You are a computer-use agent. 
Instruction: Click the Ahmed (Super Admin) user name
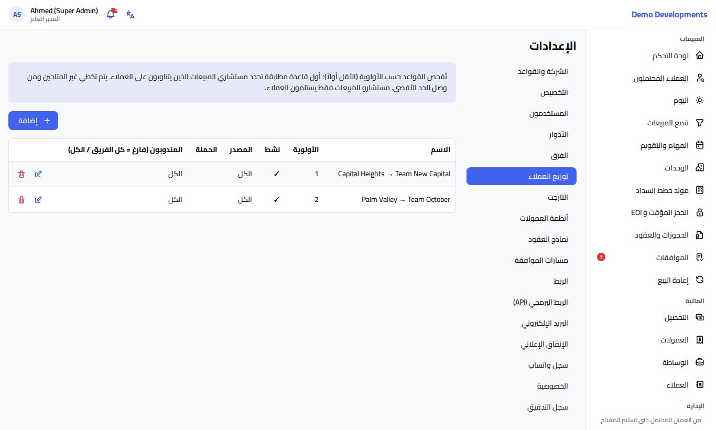pyautogui.click(x=64, y=10)
